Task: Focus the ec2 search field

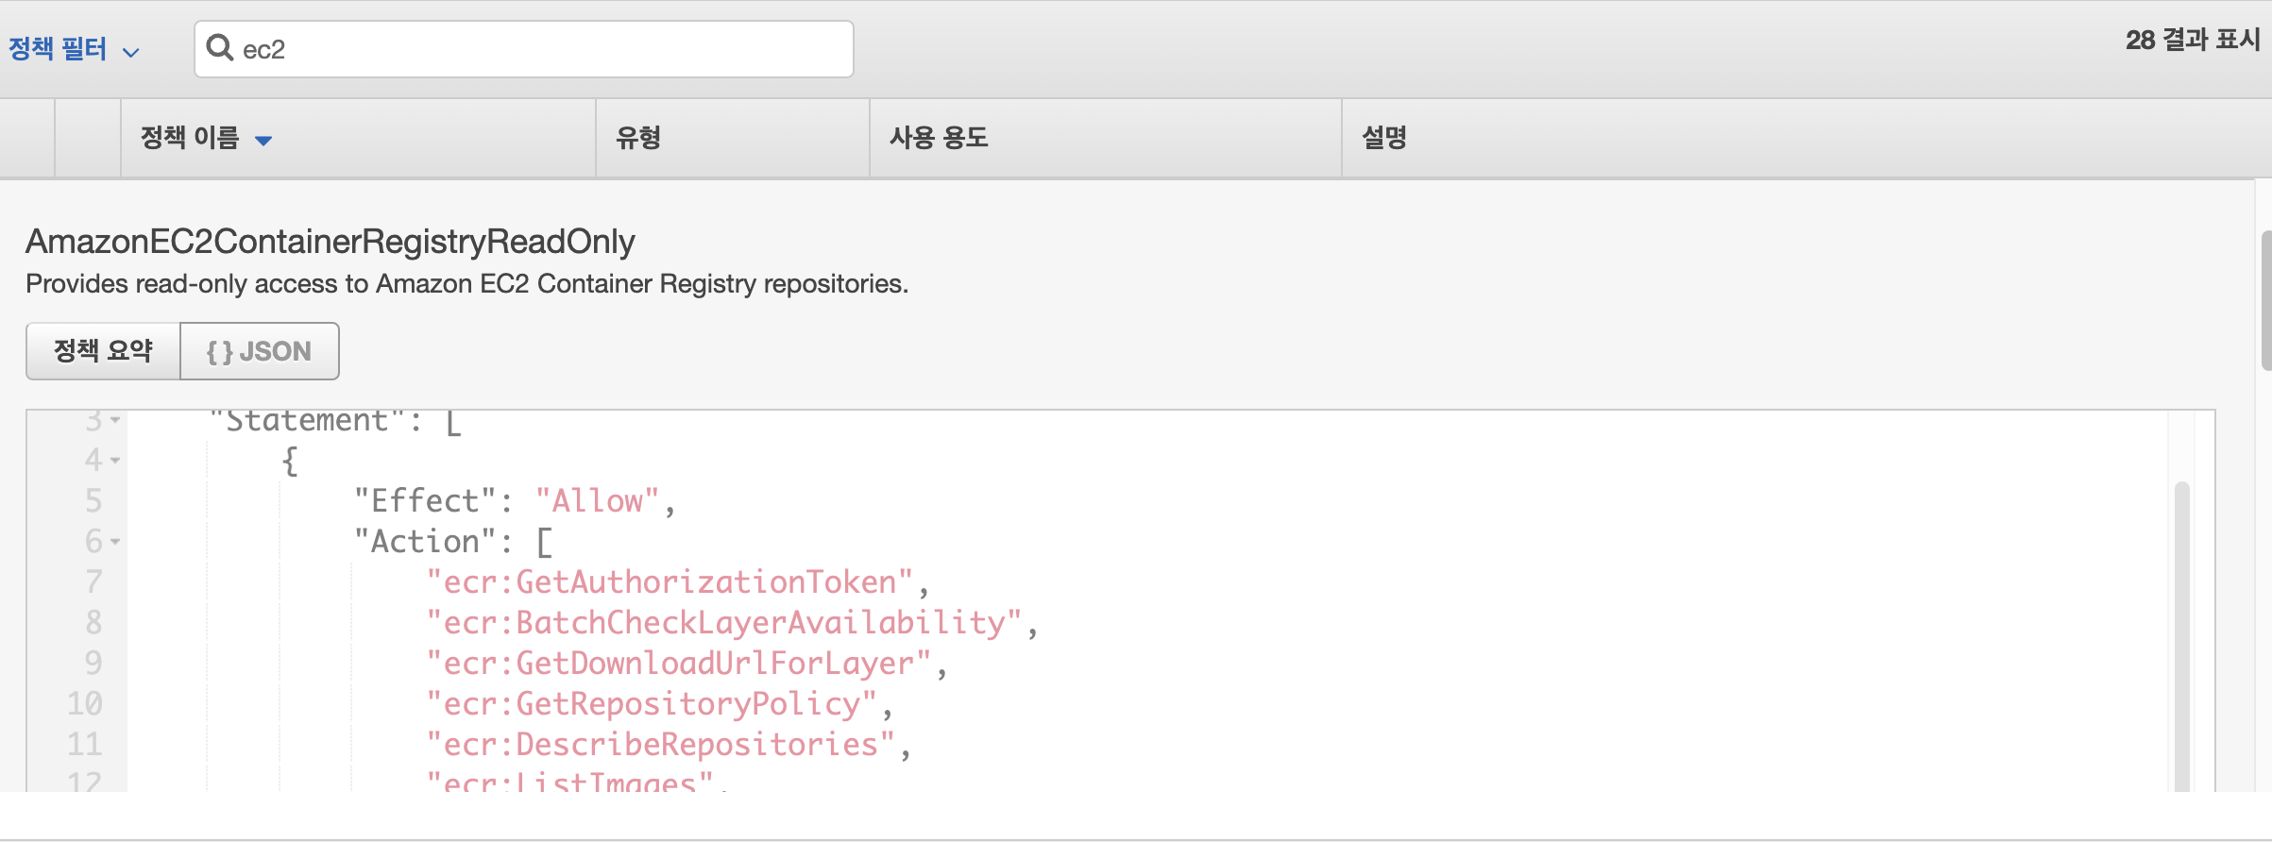Action: pos(524,49)
